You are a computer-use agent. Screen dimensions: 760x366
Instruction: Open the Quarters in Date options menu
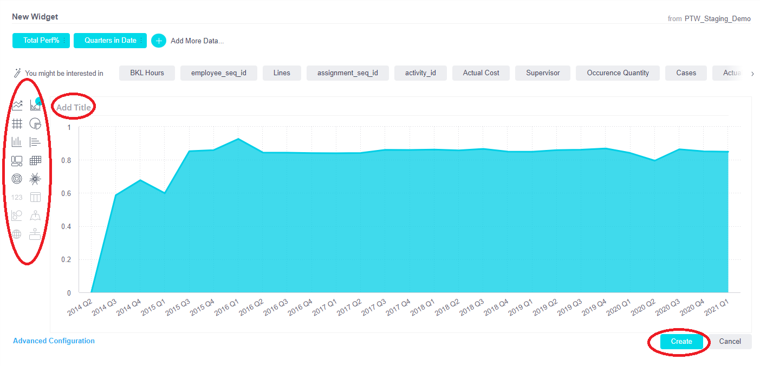[x=141, y=41]
